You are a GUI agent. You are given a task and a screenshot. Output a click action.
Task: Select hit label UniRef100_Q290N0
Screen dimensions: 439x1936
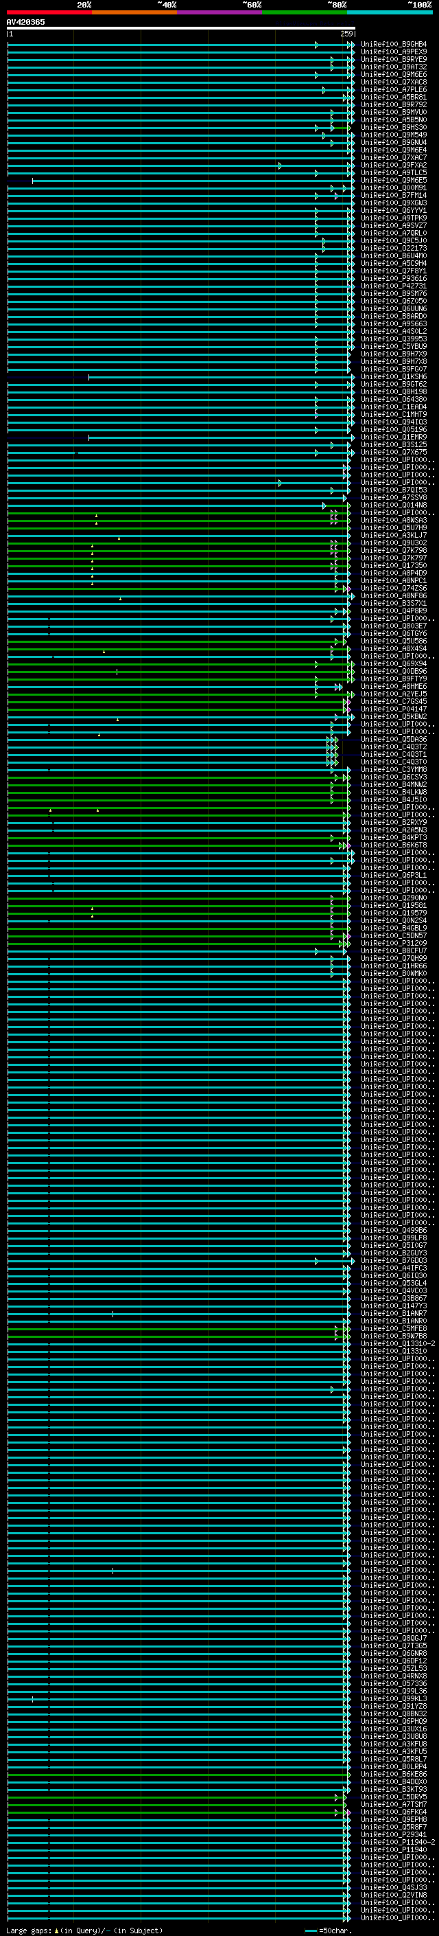coord(394,898)
